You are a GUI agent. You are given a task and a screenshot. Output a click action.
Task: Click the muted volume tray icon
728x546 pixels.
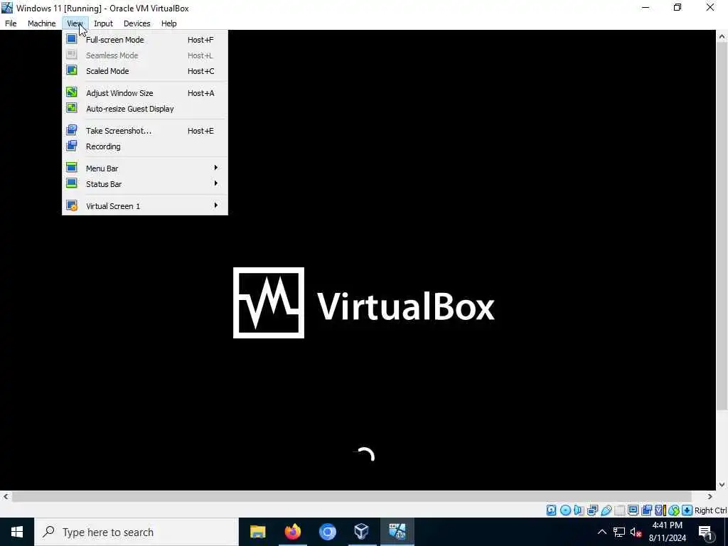(636, 532)
